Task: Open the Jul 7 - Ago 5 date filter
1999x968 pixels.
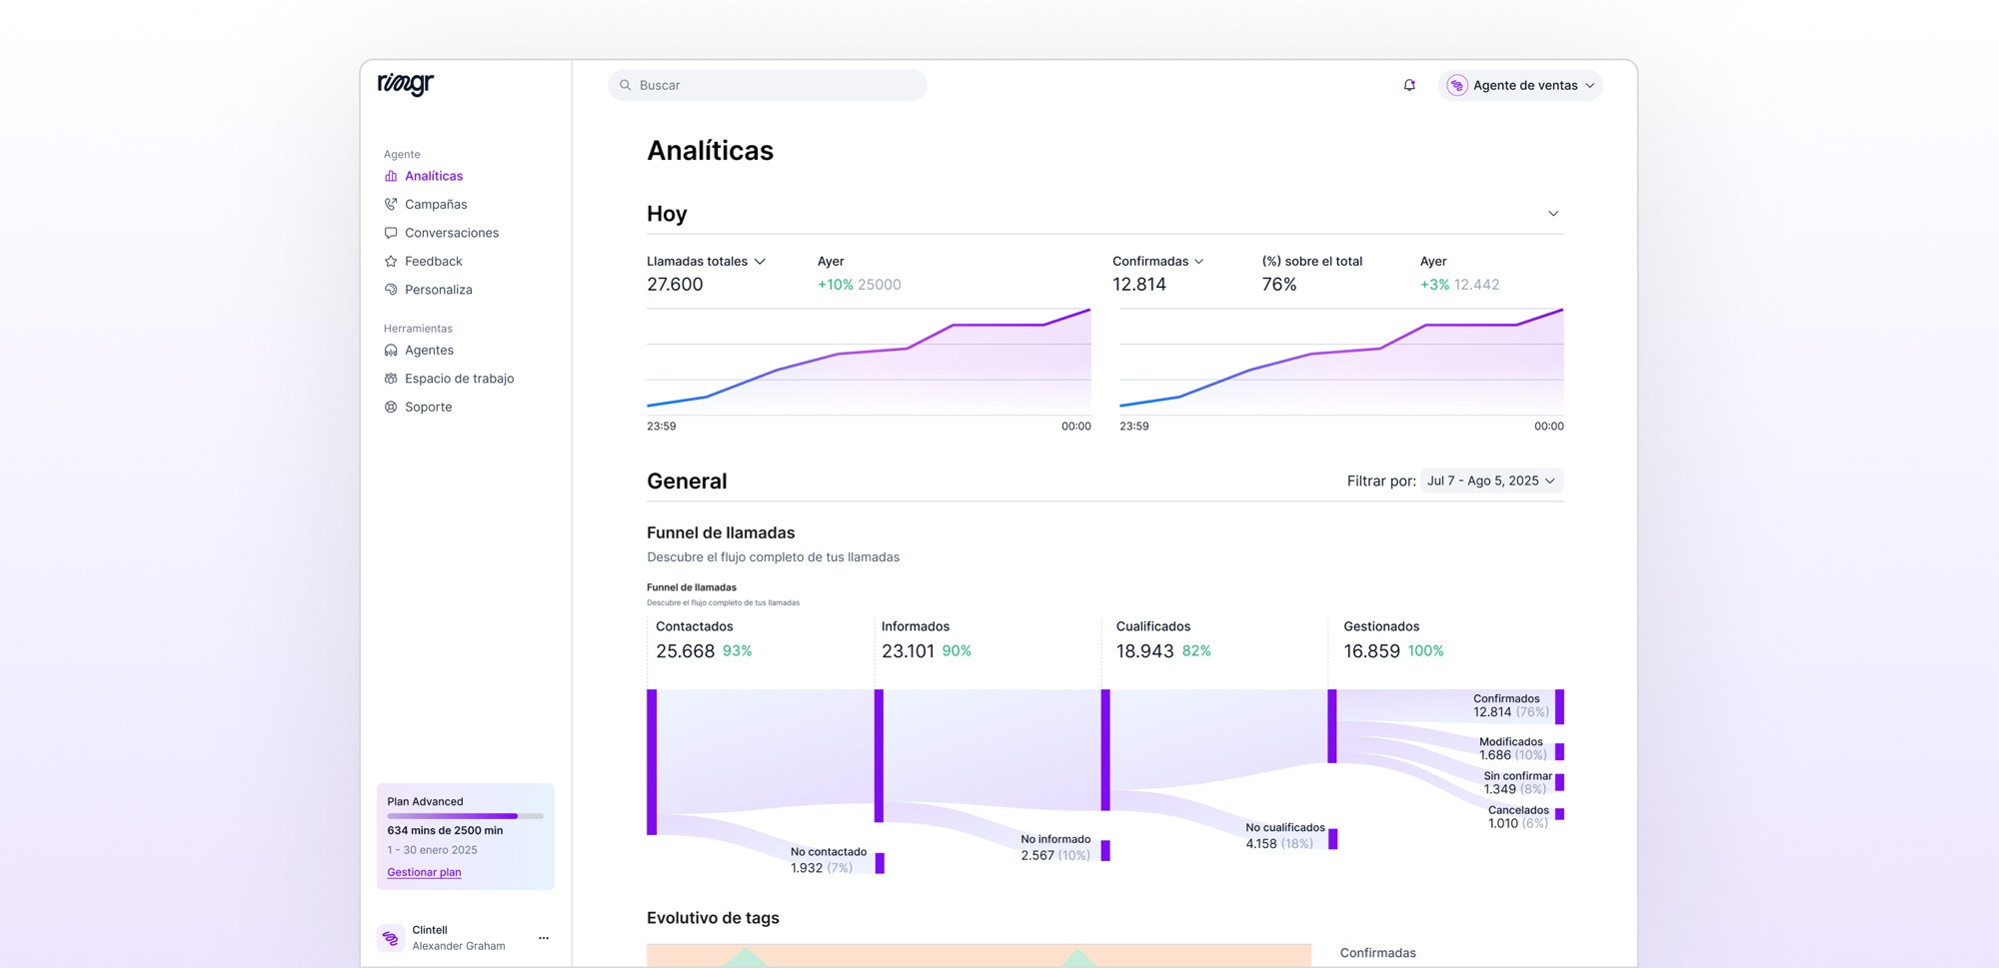Action: [x=1490, y=481]
